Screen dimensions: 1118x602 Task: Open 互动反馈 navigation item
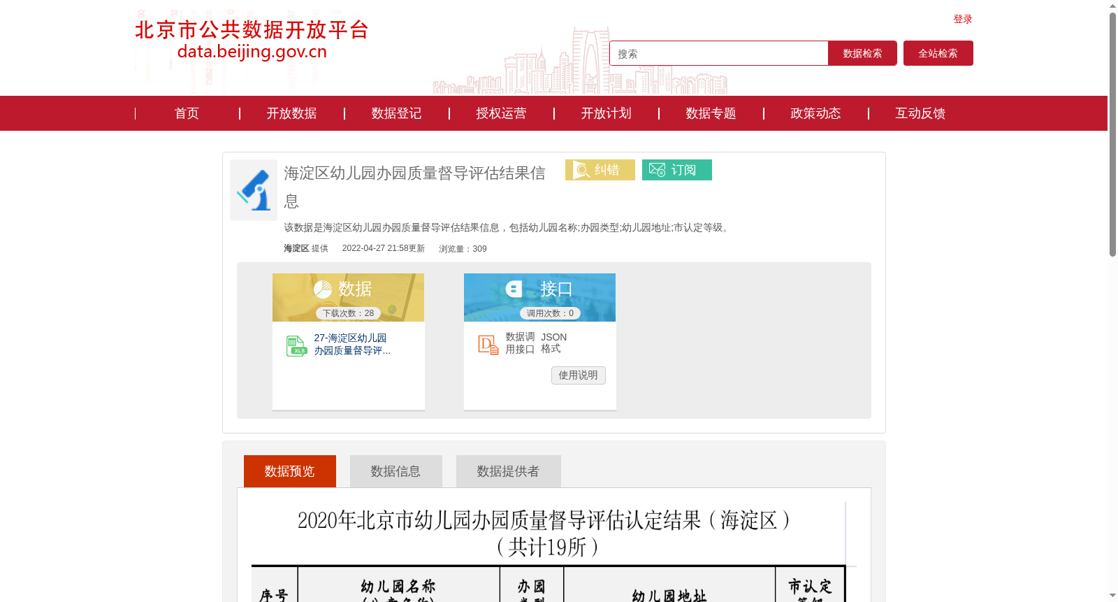click(920, 113)
